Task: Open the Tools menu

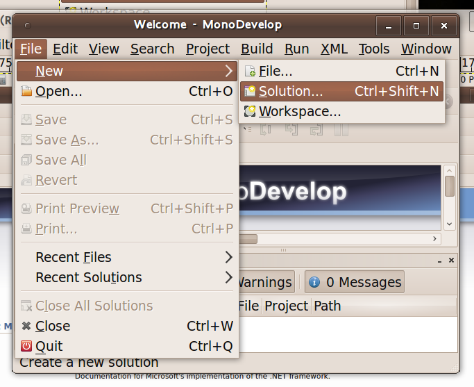Action: tap(374, 49)
